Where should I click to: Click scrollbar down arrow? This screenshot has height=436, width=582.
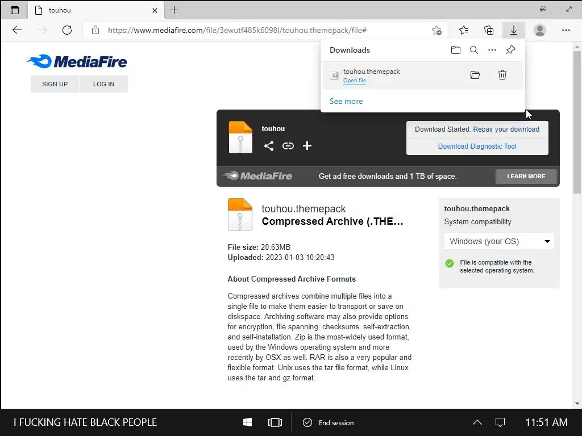[577, 404]
